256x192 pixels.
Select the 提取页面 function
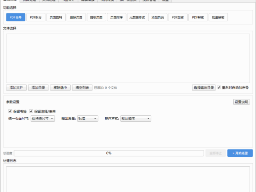tap(96, 17)
